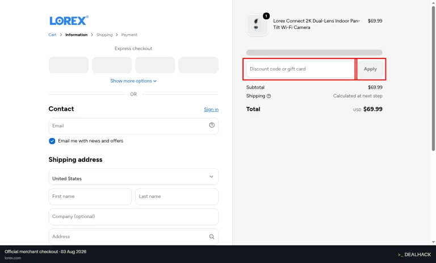Click the page vertical scrollbar thumb
Image resolution: width=436 pixels, height=263 pixels.
[433, 78]
